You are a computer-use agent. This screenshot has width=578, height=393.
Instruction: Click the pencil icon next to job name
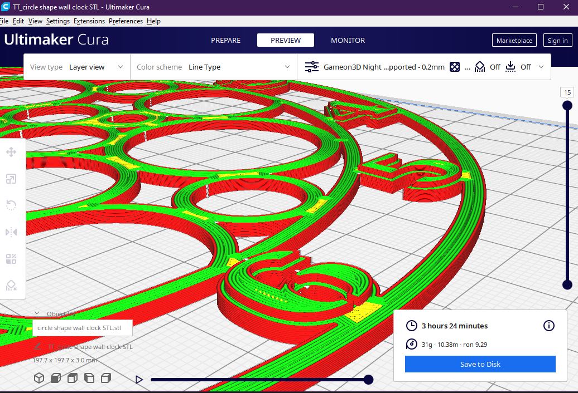click(37, 347)
